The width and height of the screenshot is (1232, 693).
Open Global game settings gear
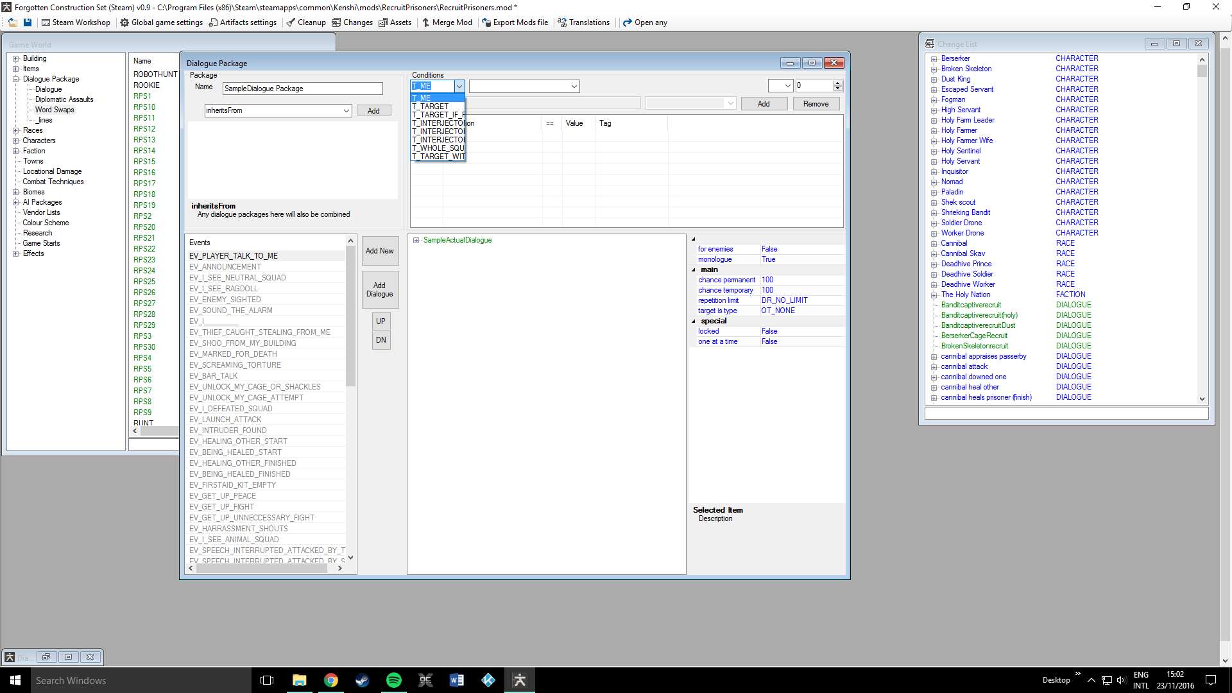pos(162,22)
